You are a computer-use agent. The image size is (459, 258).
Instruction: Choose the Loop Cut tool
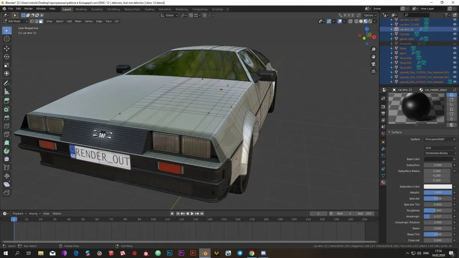[7, 126]
